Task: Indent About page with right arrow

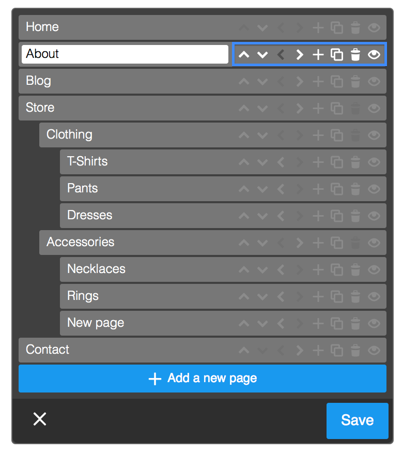Action: [x=300, y=55]
